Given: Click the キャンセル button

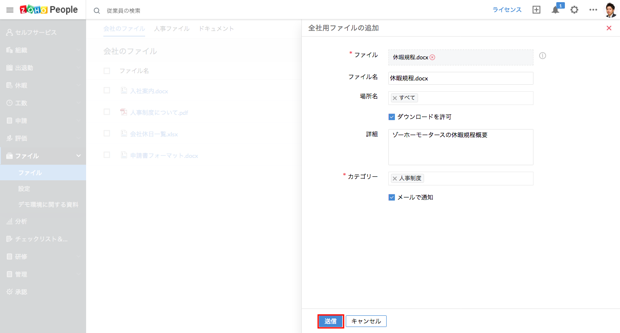Looking at the screenshot, I should point(366,321).
